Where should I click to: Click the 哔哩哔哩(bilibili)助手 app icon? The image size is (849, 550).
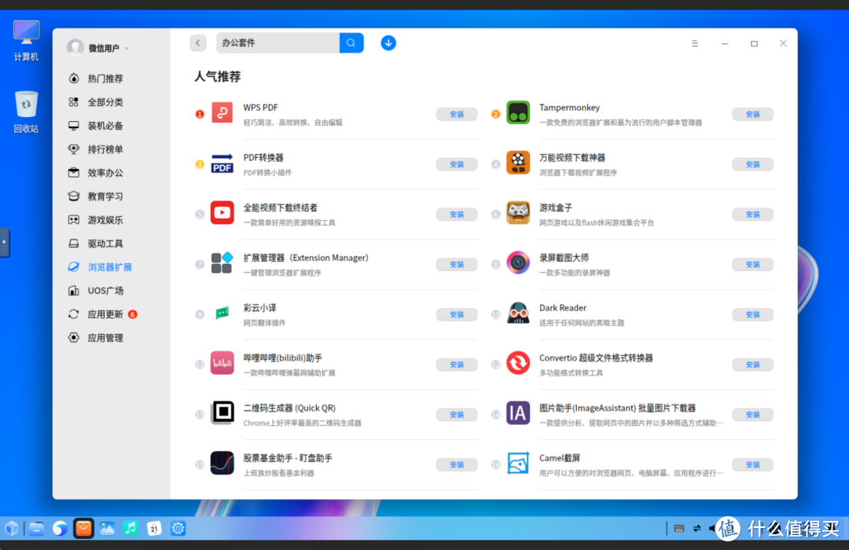(x=222, y=364)
